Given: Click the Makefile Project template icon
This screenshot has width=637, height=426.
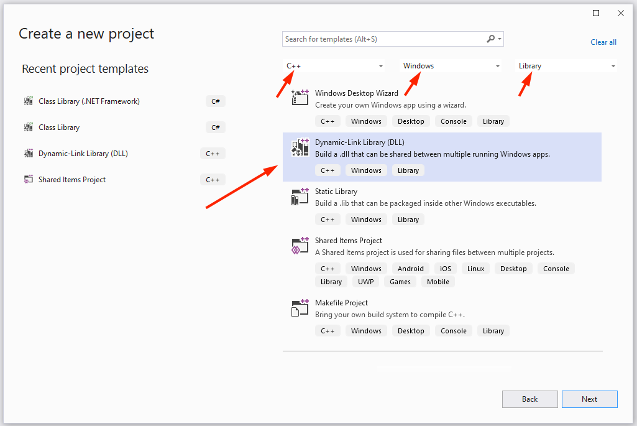Looking at the screenshot, I should click(x=300, y=308).
